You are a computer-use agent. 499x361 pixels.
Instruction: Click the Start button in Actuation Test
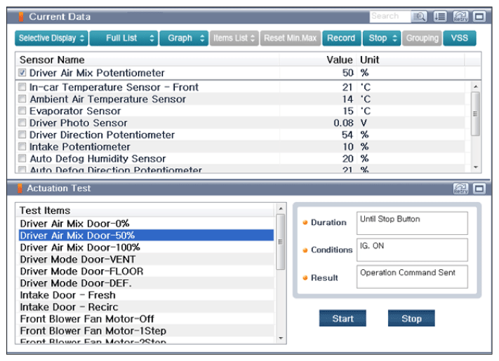342,318
